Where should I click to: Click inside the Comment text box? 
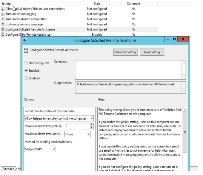coord(128,70)
